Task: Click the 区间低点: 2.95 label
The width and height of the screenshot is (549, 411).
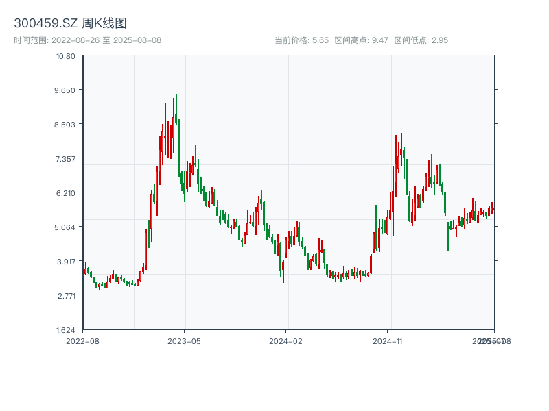Action: coord(421,40)
